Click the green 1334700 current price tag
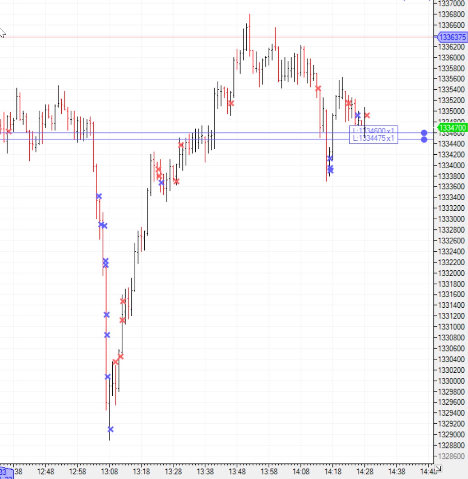Image resolution: width=468 pixels, height=479 pixels. 452,128
